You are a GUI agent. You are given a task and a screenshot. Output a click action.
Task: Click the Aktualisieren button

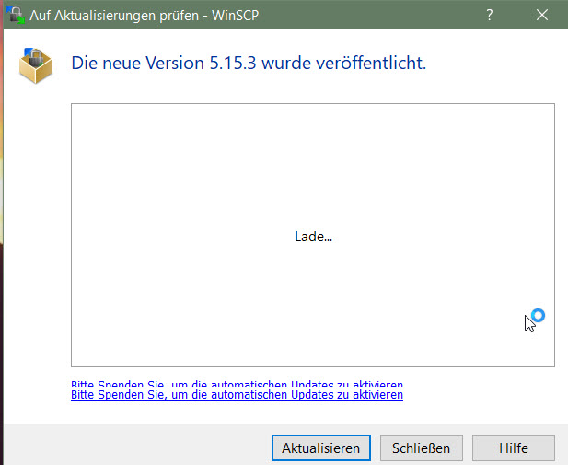320,448
